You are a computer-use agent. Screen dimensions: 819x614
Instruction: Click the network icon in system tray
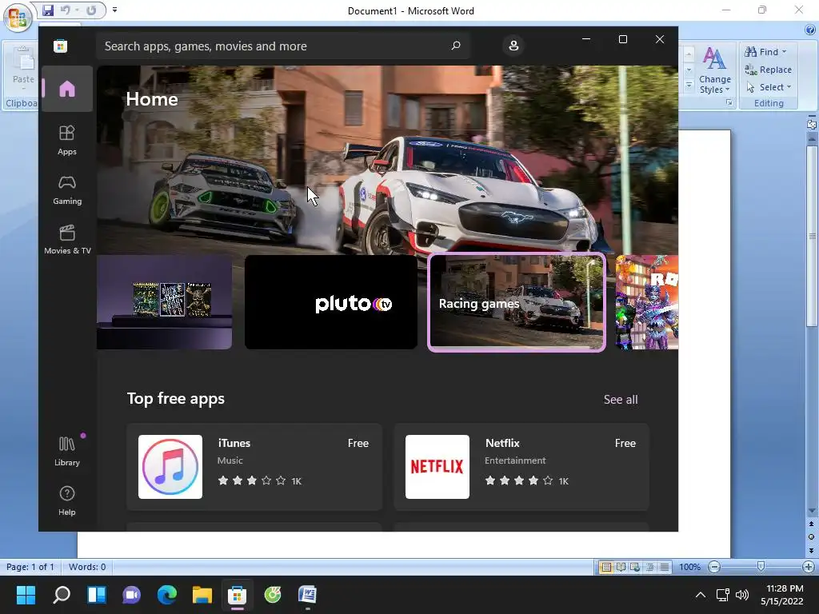[722, 595]
